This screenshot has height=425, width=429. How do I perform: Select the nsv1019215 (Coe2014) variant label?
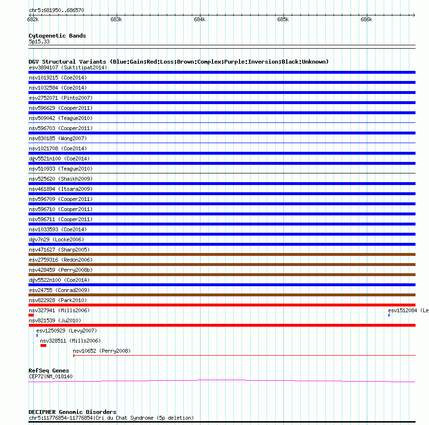(x=58, y=78)
